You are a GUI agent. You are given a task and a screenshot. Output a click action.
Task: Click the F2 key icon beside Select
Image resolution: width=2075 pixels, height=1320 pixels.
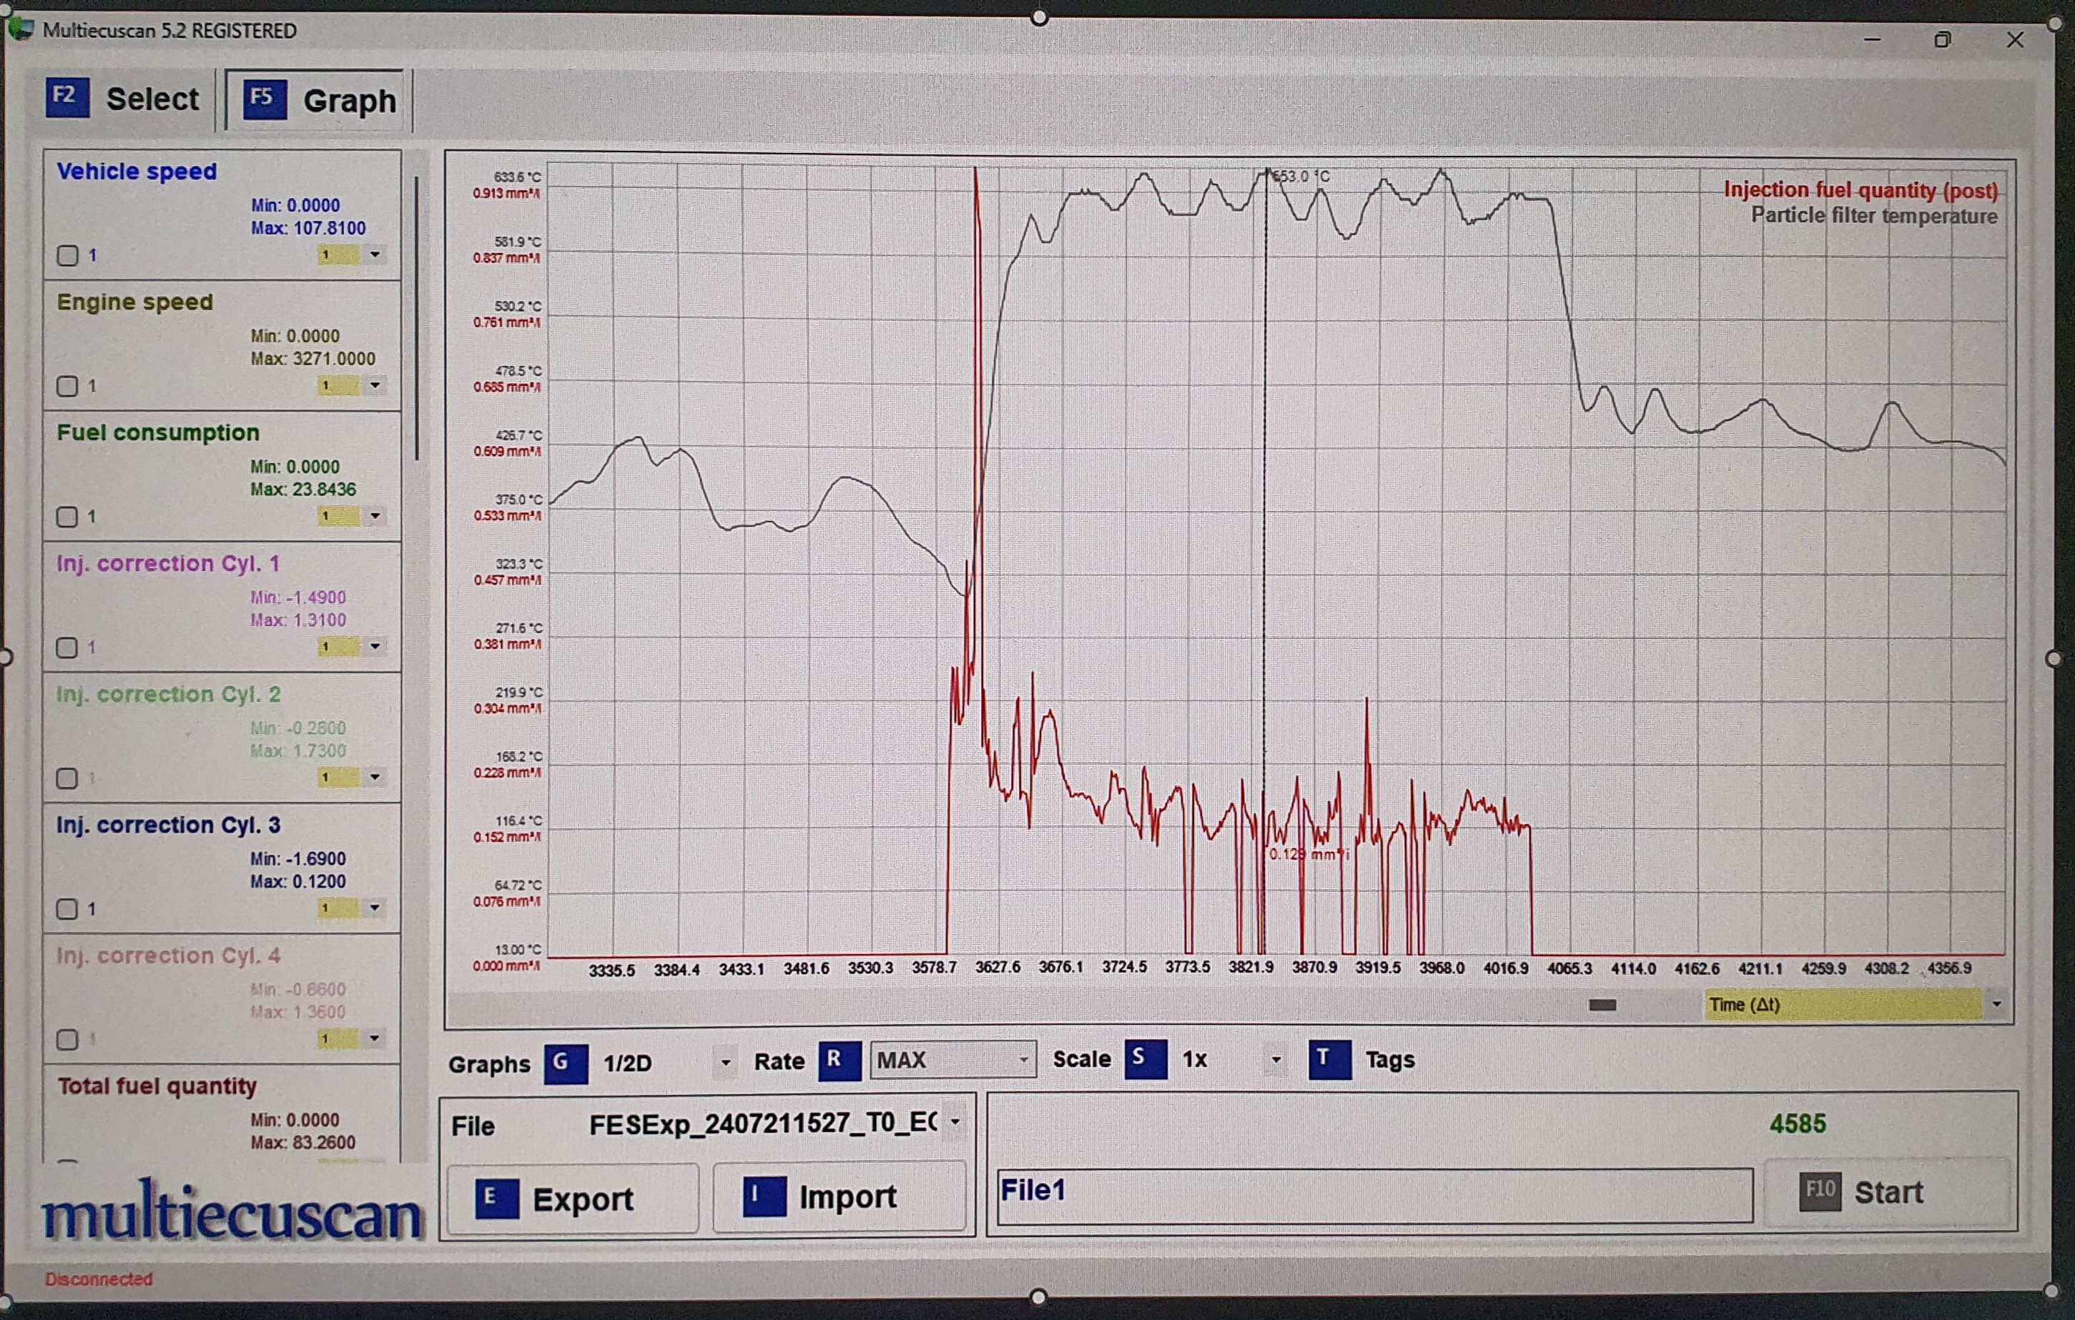[67, 97]
